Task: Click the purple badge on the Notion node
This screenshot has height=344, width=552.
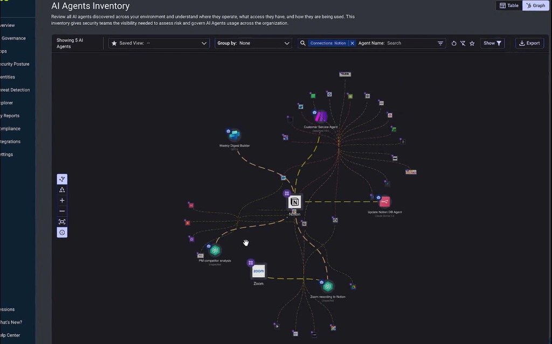Action: 287,193
